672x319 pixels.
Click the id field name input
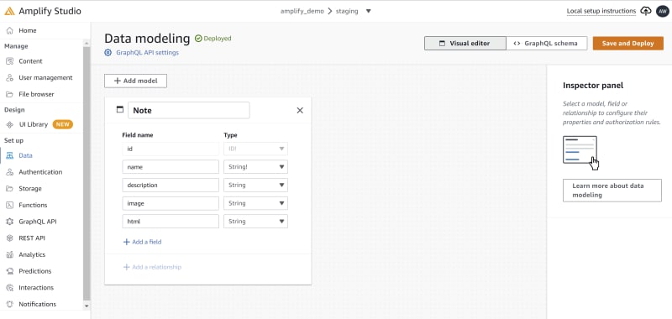[x=171, y=149]
